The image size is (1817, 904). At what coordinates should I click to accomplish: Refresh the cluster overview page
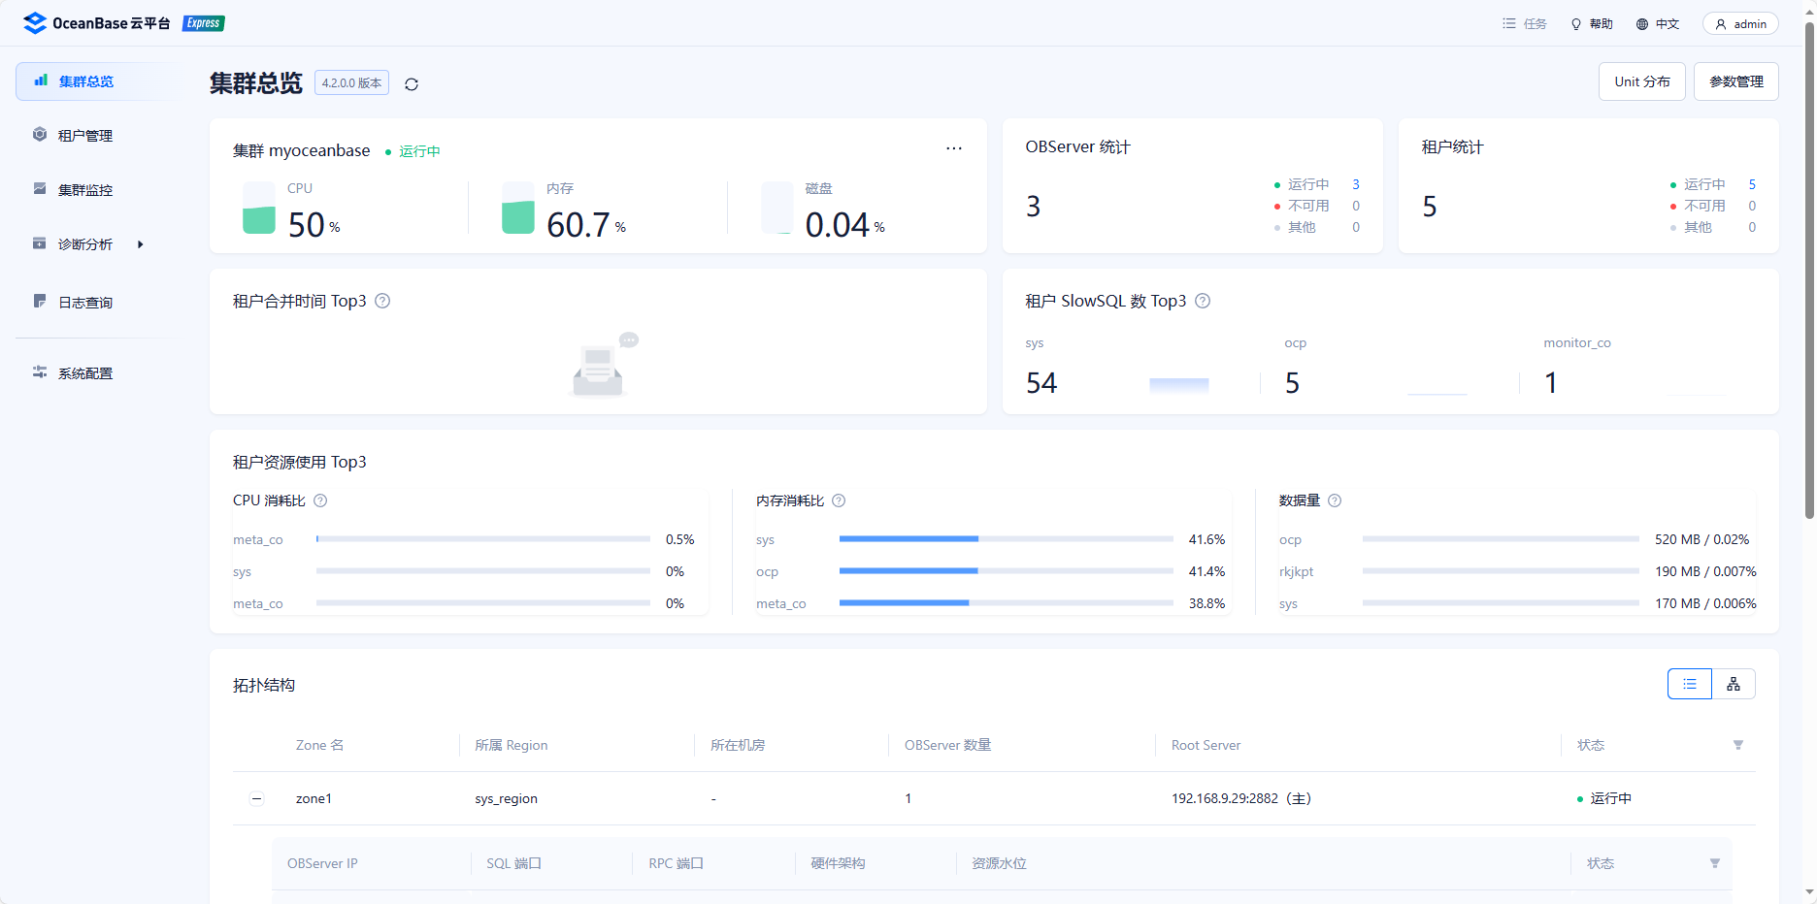tap(412, 84)
